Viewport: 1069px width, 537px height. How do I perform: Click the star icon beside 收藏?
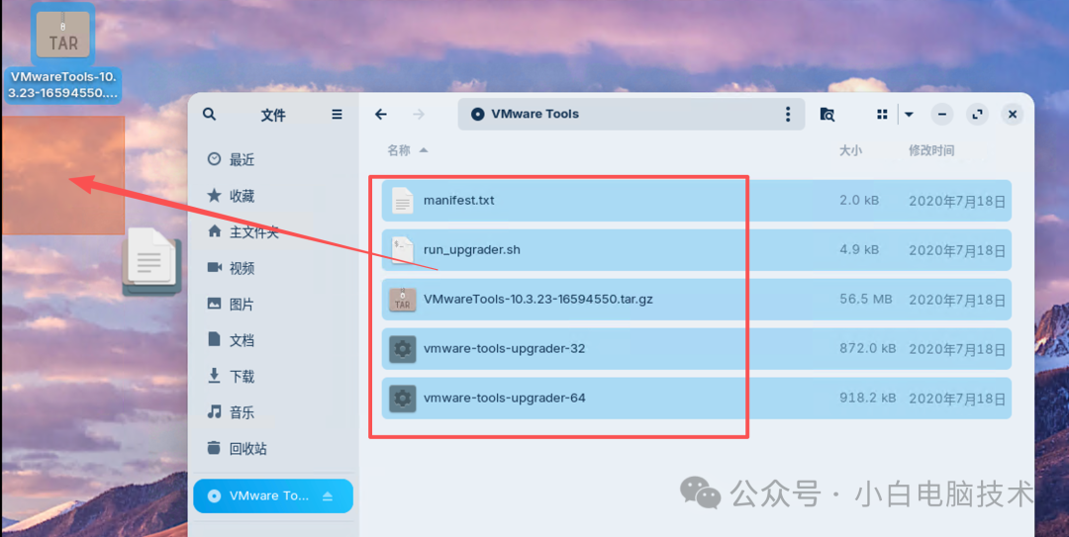(214, 196)
